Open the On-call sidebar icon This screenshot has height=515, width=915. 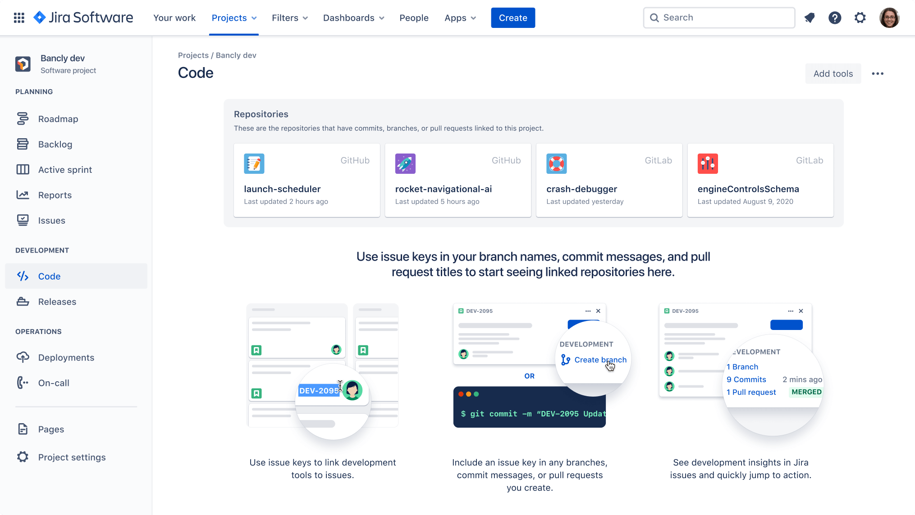click(x=23, y=383)
